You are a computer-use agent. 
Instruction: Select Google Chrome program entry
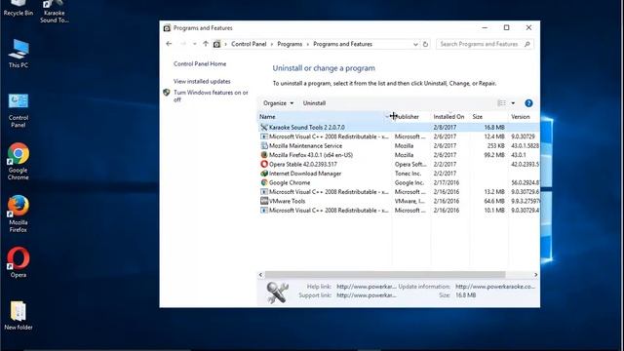point(399,182)
